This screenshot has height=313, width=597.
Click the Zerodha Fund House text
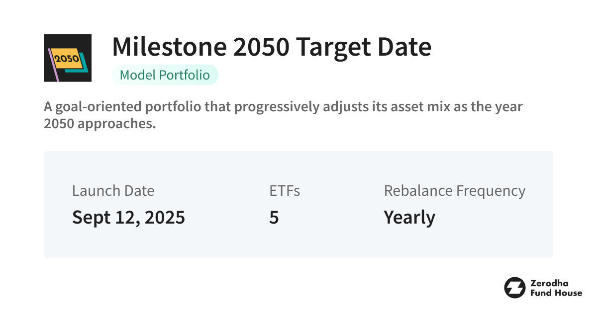(x=556, y=288)
